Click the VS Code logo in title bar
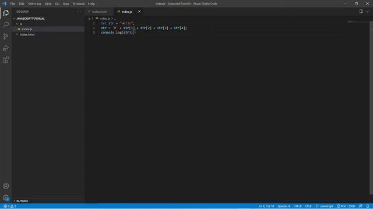This screenshot has width=373, height=209. (4, 3)
